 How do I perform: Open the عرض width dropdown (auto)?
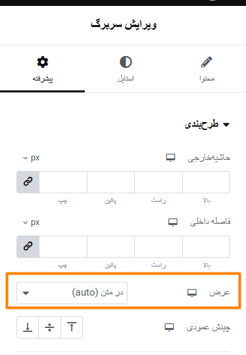click(x=72, y=293)
